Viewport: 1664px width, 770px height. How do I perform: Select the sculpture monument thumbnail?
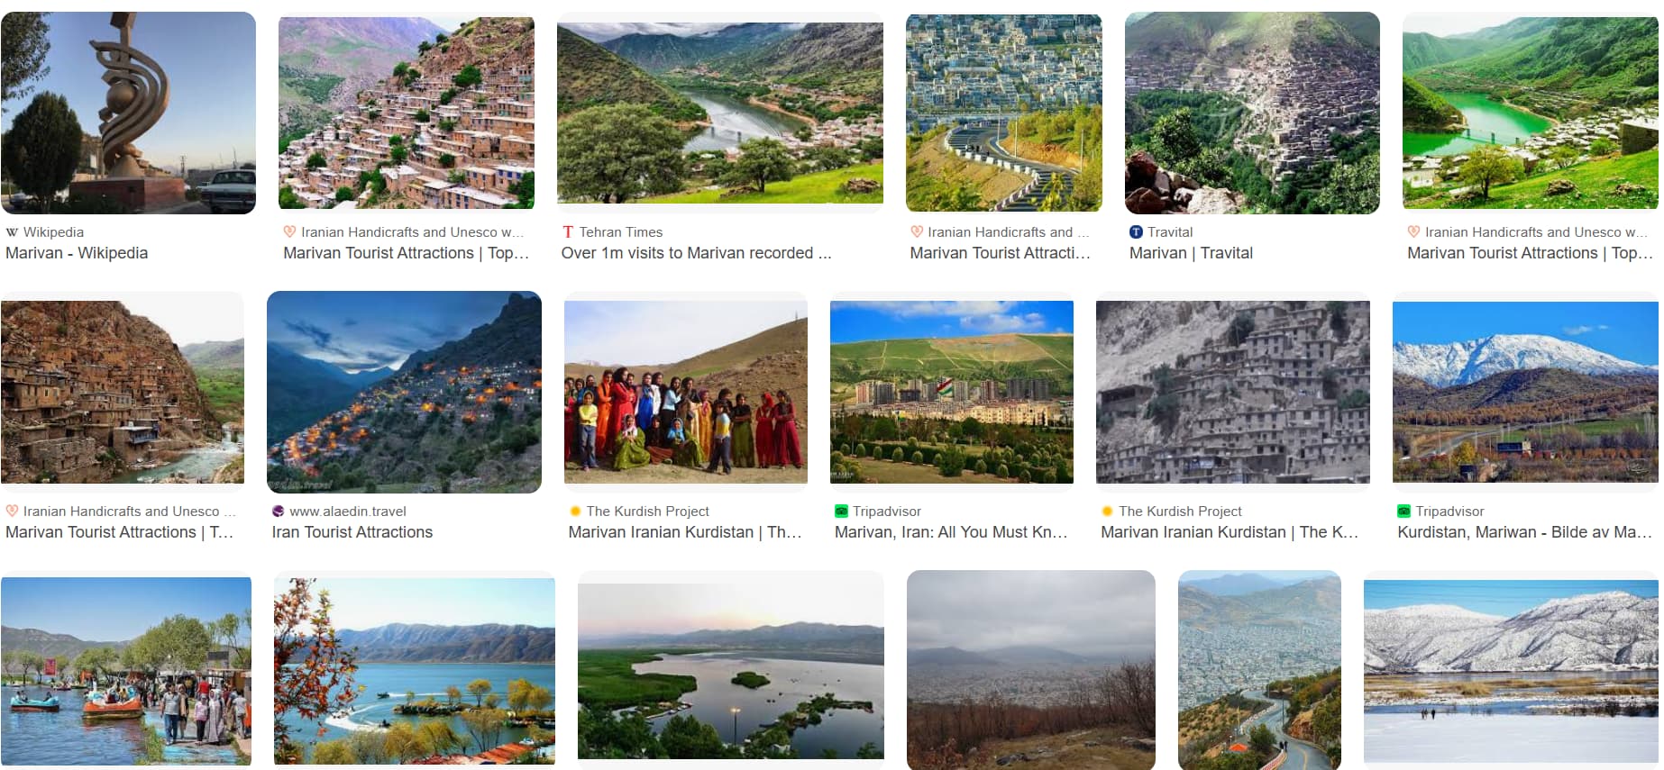point(128,113)
